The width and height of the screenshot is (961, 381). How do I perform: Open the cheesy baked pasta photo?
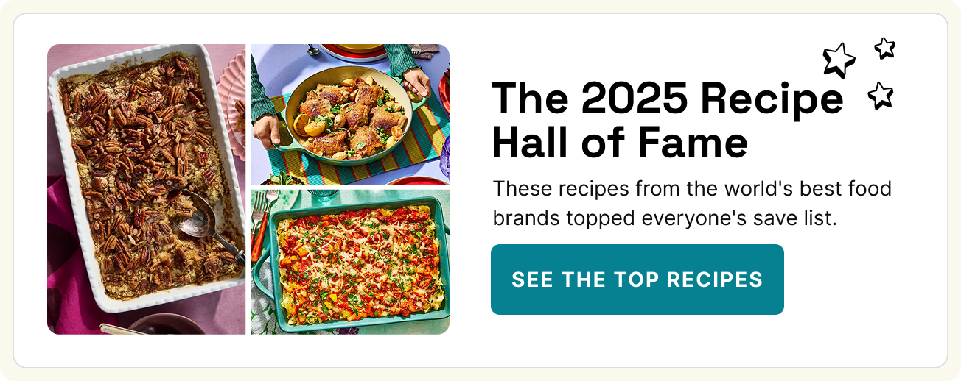[x=350, y=263]
